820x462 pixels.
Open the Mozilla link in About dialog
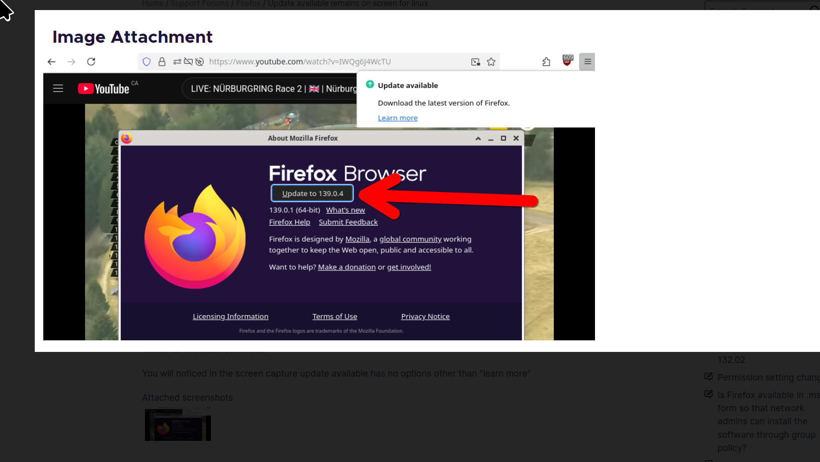click(357, 239)
